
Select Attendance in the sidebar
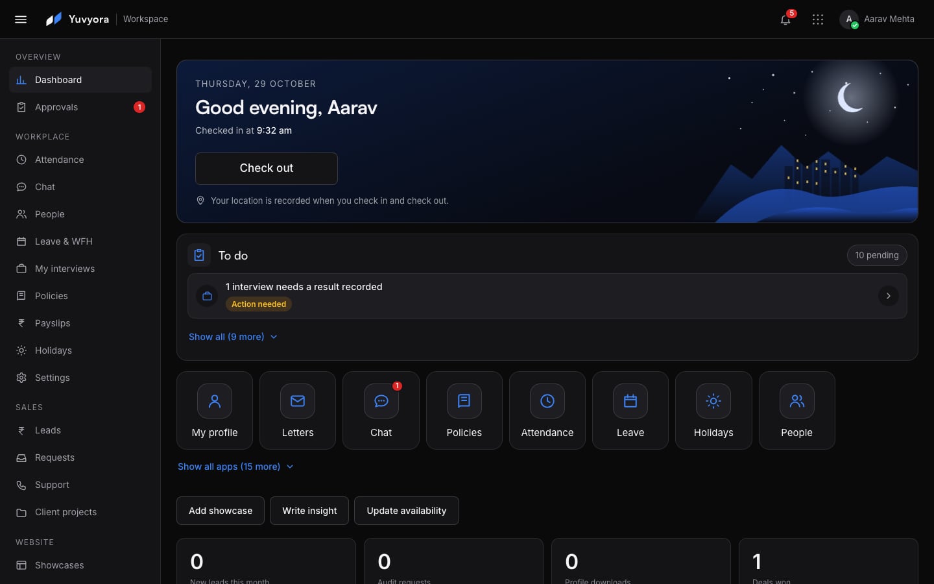tap(80, 160)
